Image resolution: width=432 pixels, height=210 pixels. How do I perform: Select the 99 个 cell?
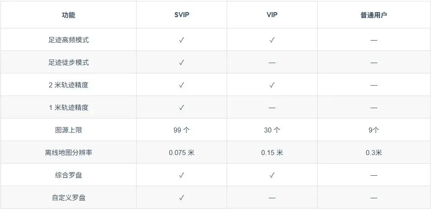point(181,130)
